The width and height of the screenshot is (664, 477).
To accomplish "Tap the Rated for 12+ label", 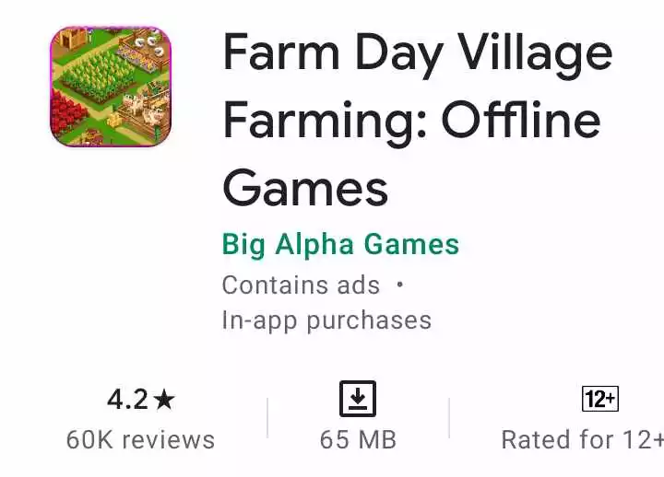I will click(x=582, y=440).
